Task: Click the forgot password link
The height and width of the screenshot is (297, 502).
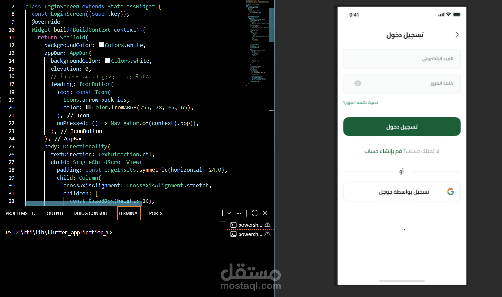Action: (360, 103)
